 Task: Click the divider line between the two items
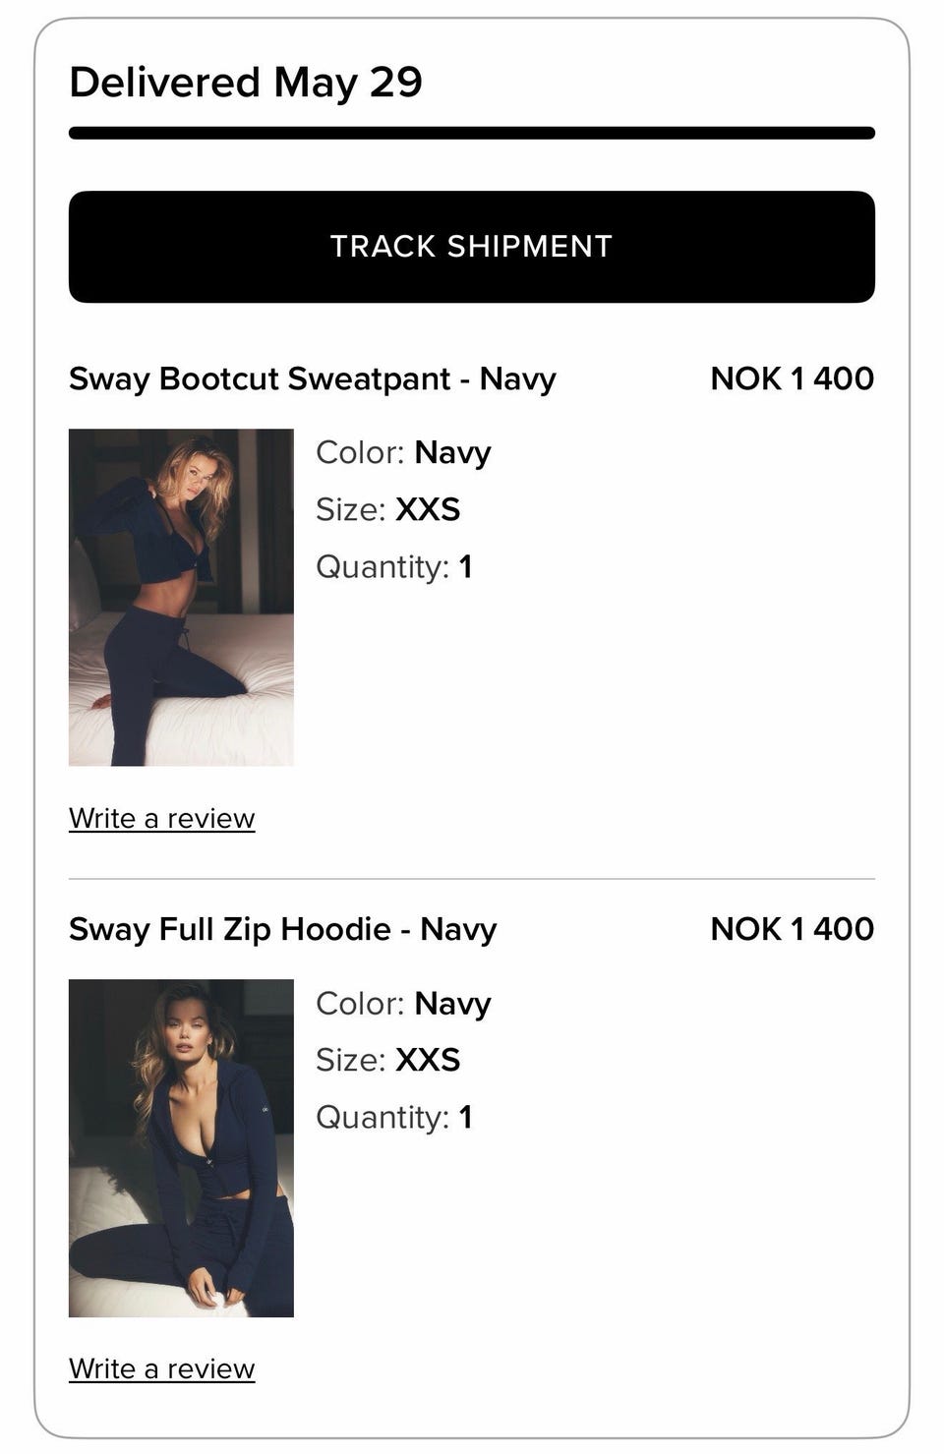pos(472,879)
